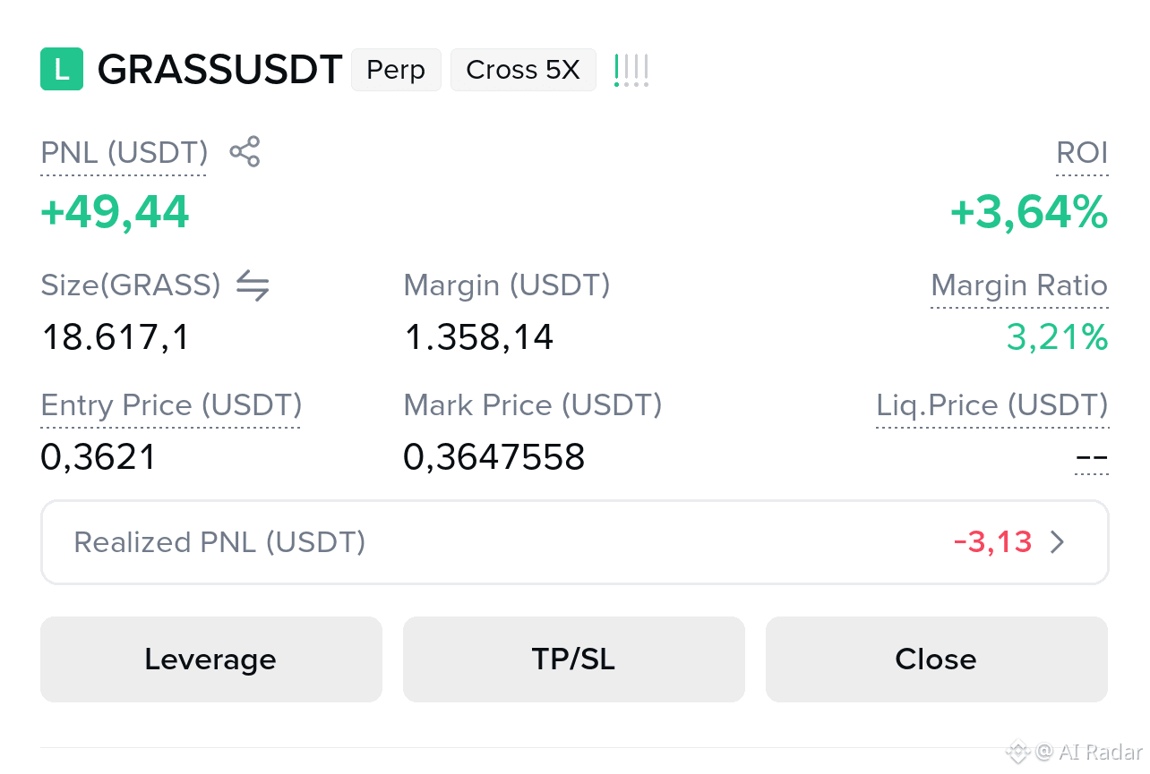
Task: Open Realized PNL details chevron
Action: [1058, 542]
